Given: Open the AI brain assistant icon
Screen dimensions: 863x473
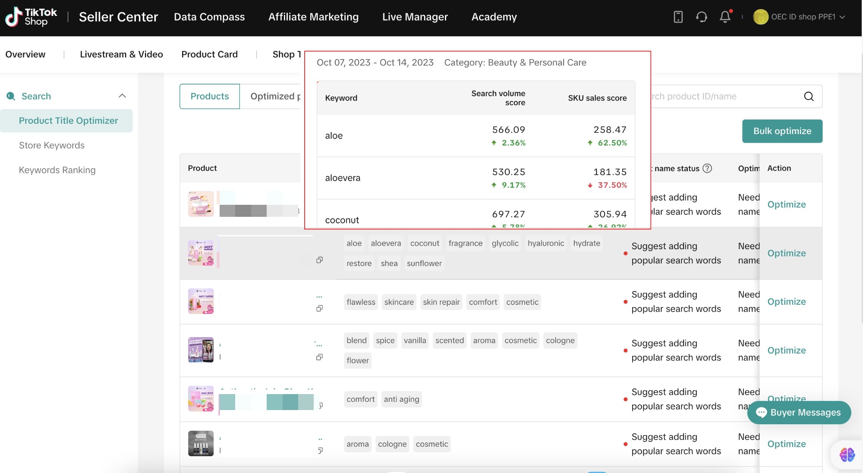Looking at the screenshot, I should 847,454.
